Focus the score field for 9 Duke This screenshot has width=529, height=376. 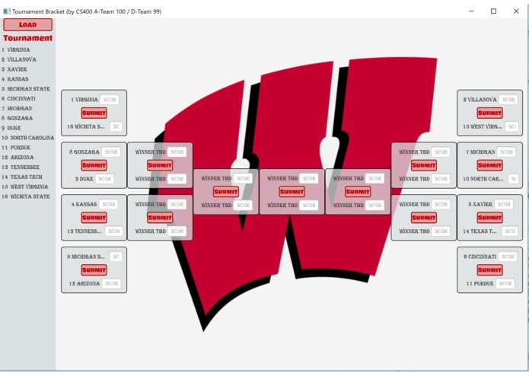[104, 179]
